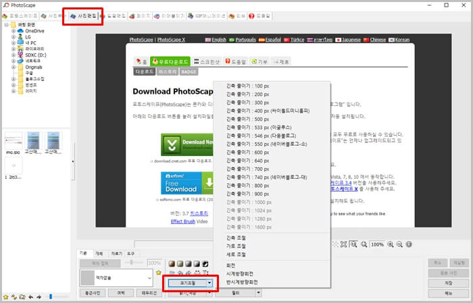
Task: Click the 저장 save button
Action: click(449, 283)
